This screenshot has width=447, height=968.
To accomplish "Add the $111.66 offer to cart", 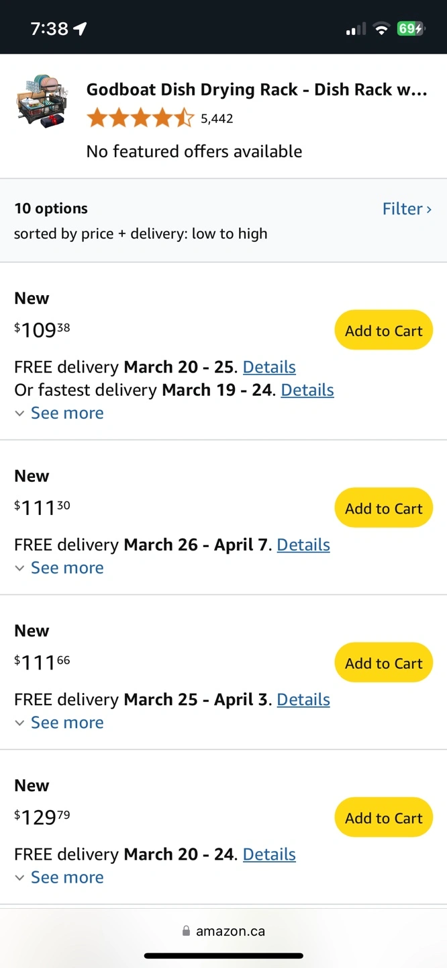I will (x=383, y=663).
